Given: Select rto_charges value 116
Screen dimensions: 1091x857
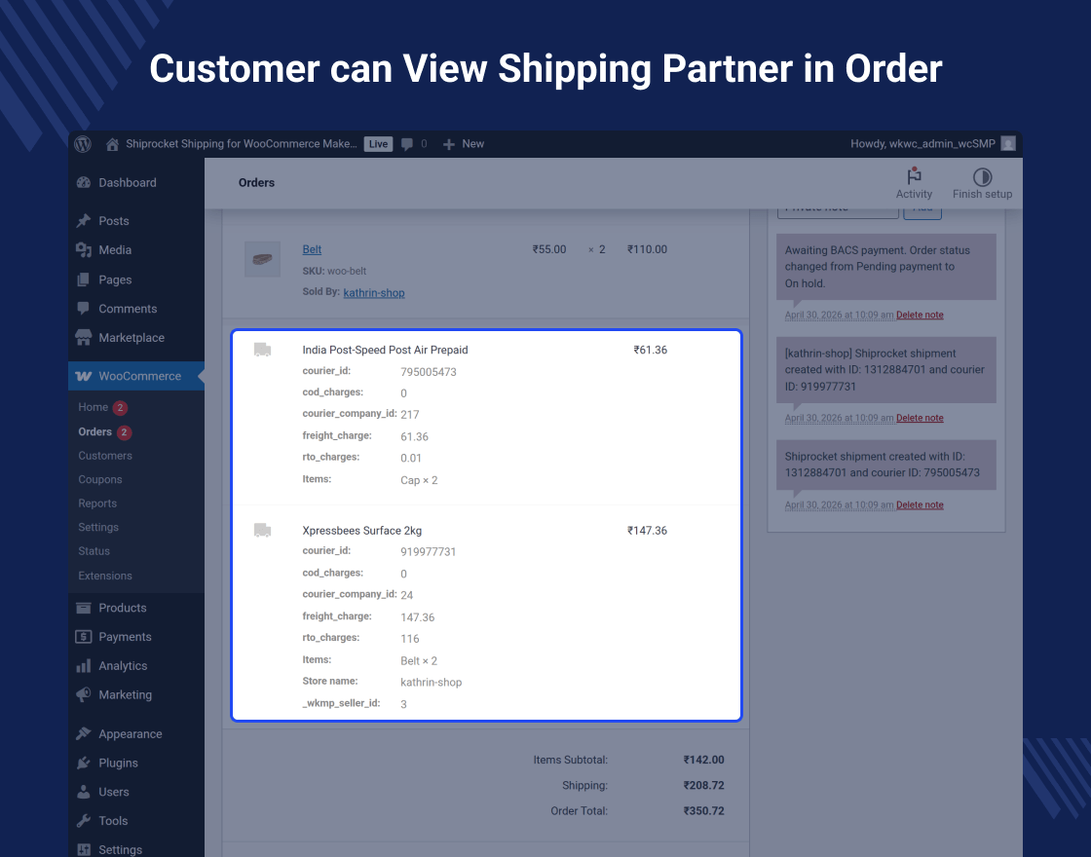Looking at the screenshot, I should pos(410,639).
